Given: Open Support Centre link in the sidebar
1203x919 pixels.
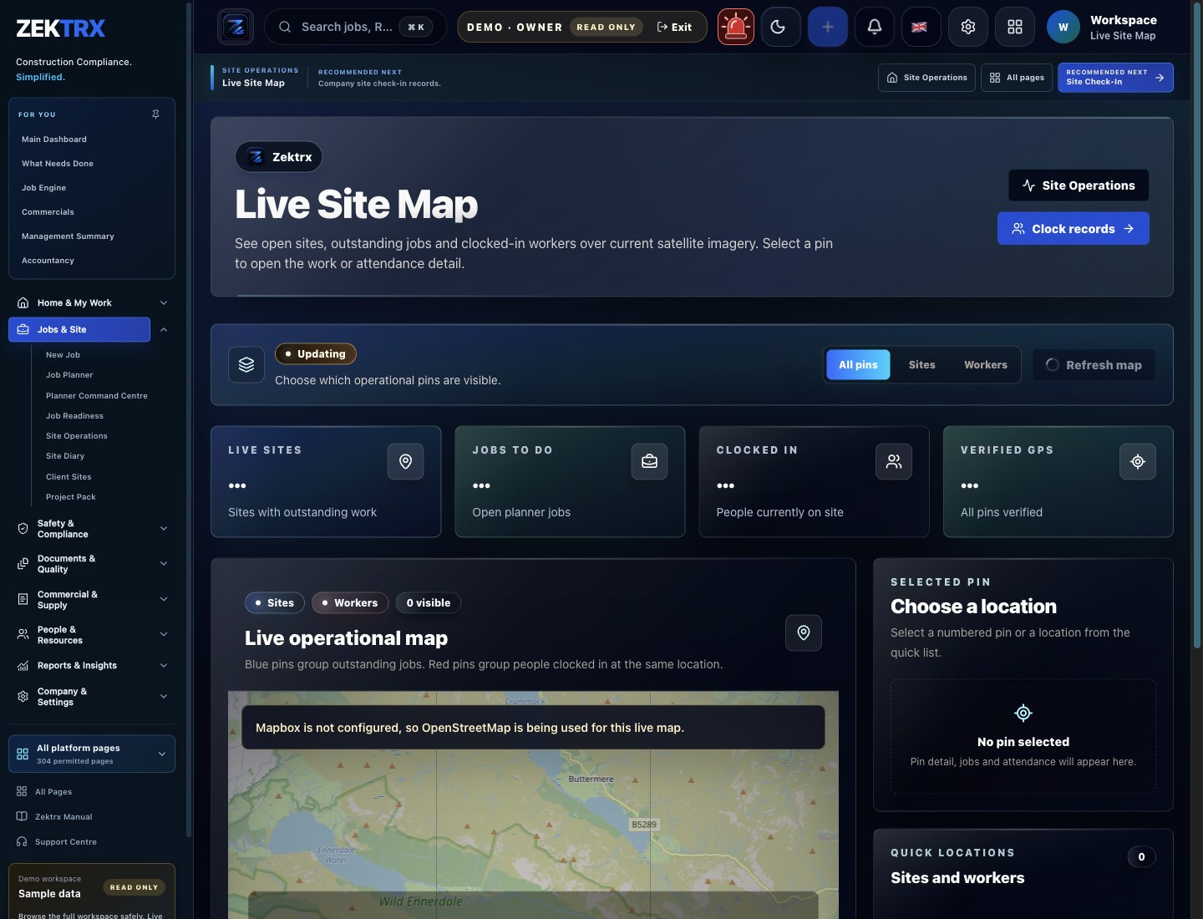Looking at the screenshot, I should (x=66, y=842).
